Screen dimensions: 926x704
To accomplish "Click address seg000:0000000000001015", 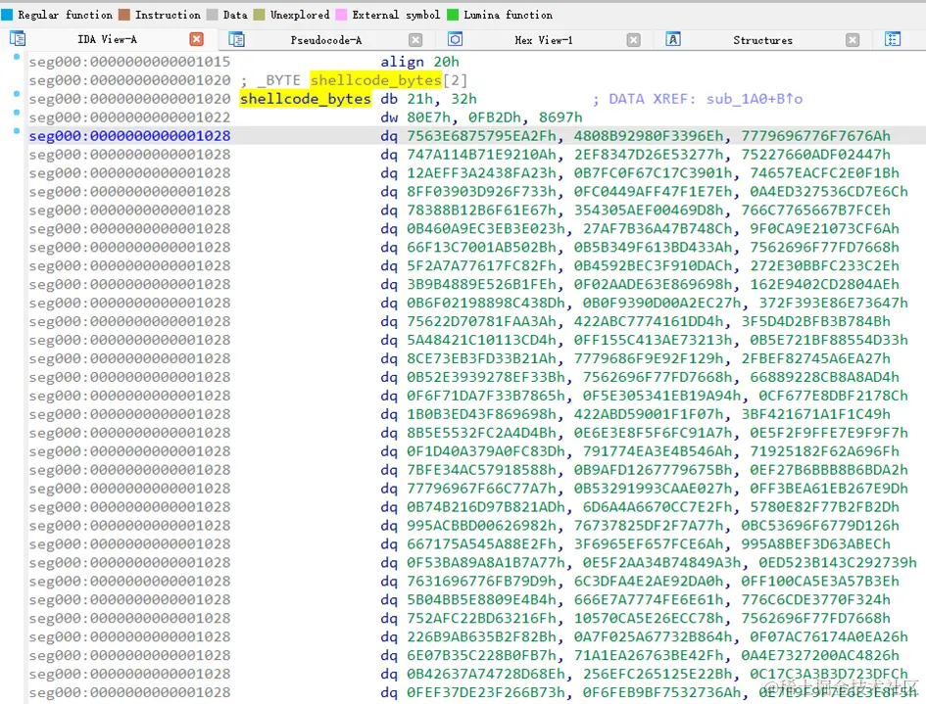I will tap(130, 62).
